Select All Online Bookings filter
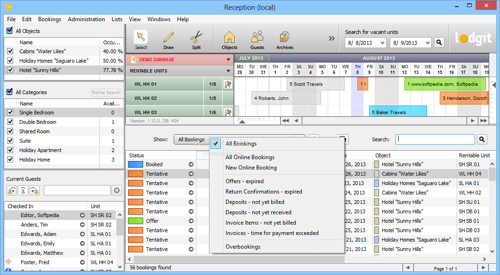This screenshot has height=275, width=500. pyautogui.click(x=250, y=157)
